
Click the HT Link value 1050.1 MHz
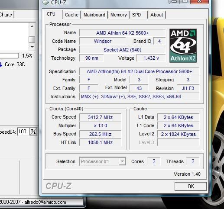(x=101, y=142)
